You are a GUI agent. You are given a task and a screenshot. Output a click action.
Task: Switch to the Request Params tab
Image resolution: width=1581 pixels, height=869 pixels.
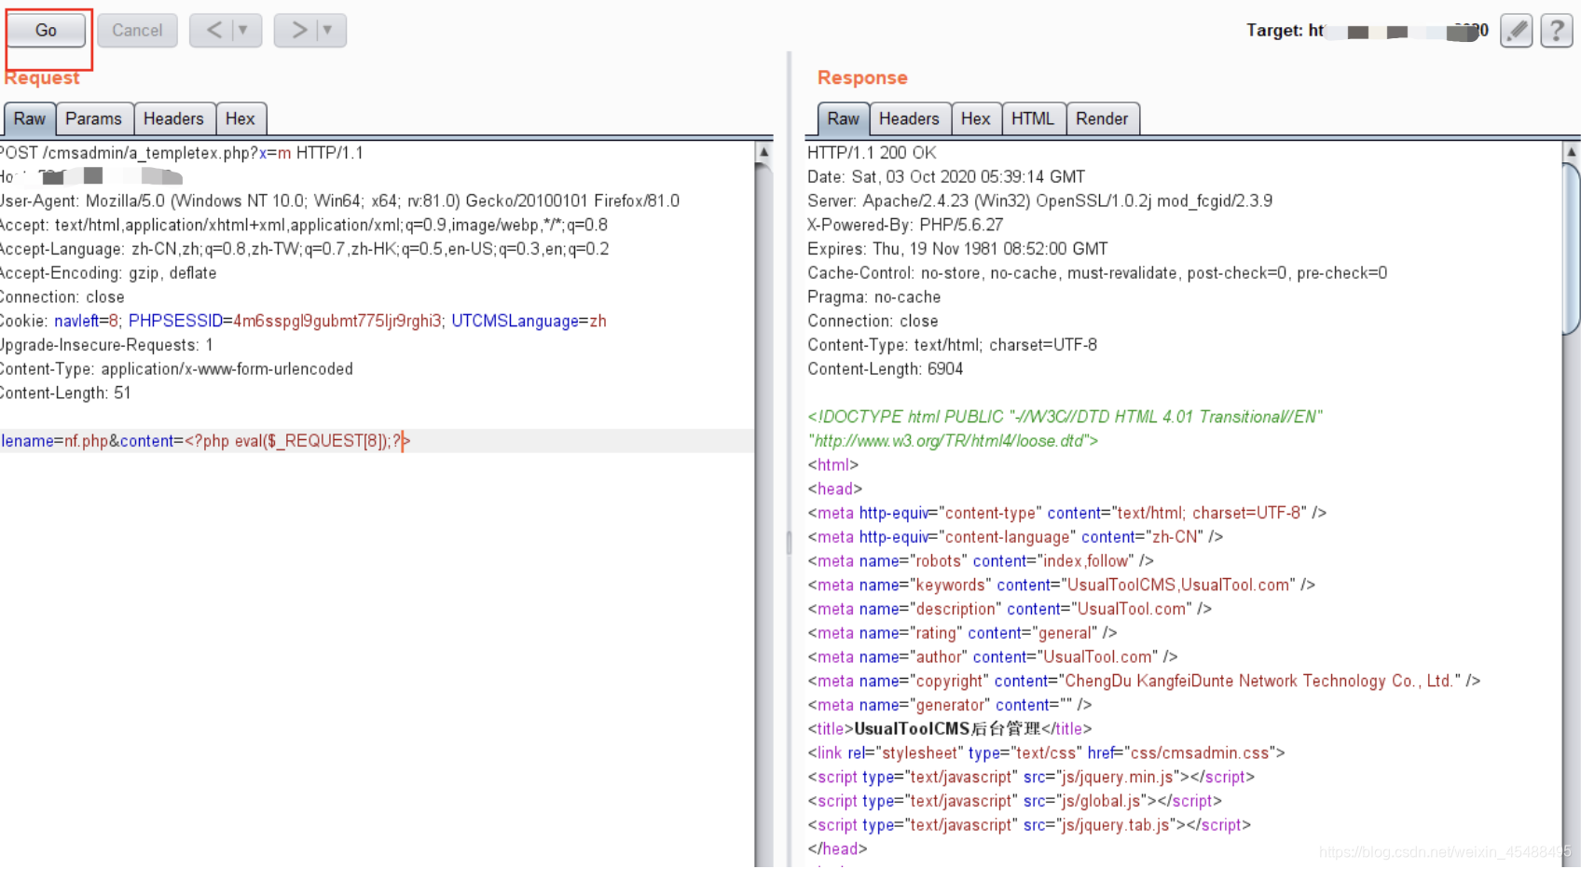pos(93,118)
